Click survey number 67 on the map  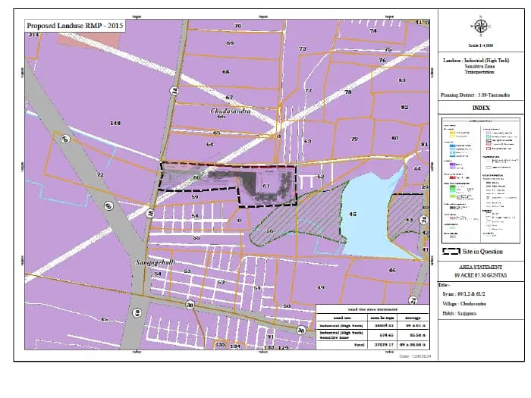229,98
